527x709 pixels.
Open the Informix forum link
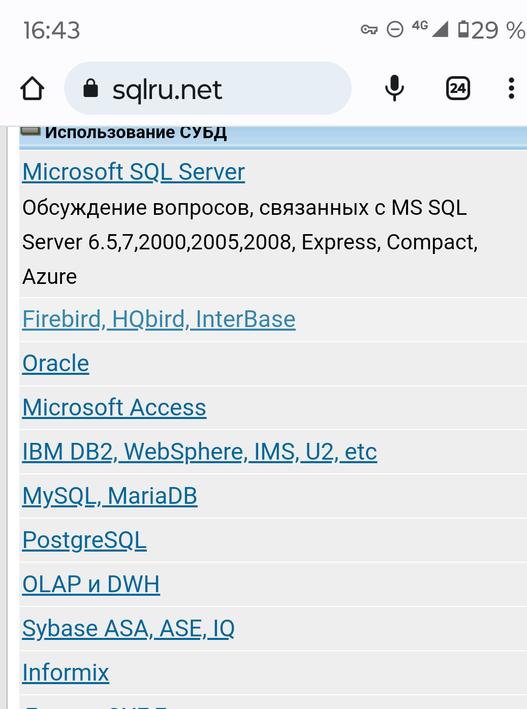click(x=66, y=673)
